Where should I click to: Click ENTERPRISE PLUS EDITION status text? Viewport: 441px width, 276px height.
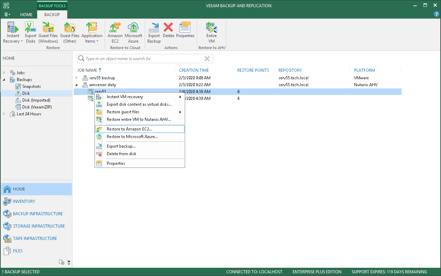(x=317, y=272)
